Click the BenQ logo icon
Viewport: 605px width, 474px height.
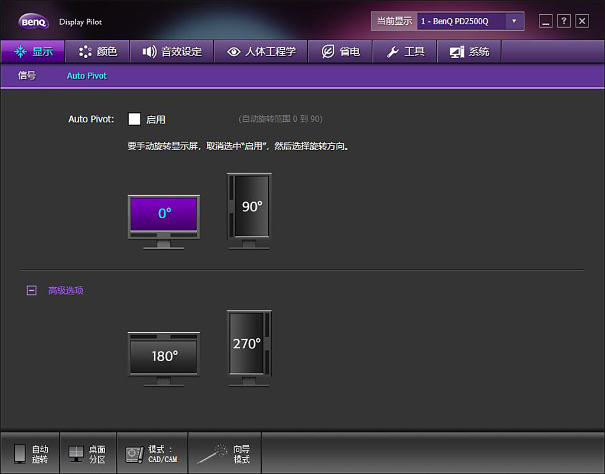click(34, 22)
